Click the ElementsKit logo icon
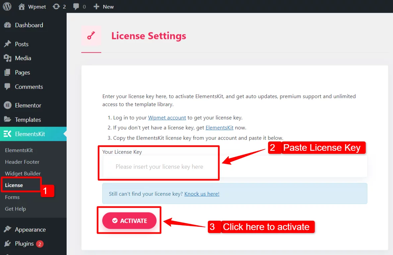This screenshot has height=255, width=393. [x=8, y=134]
